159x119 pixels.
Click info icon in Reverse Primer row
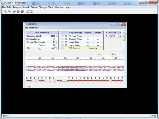(62, 39)
